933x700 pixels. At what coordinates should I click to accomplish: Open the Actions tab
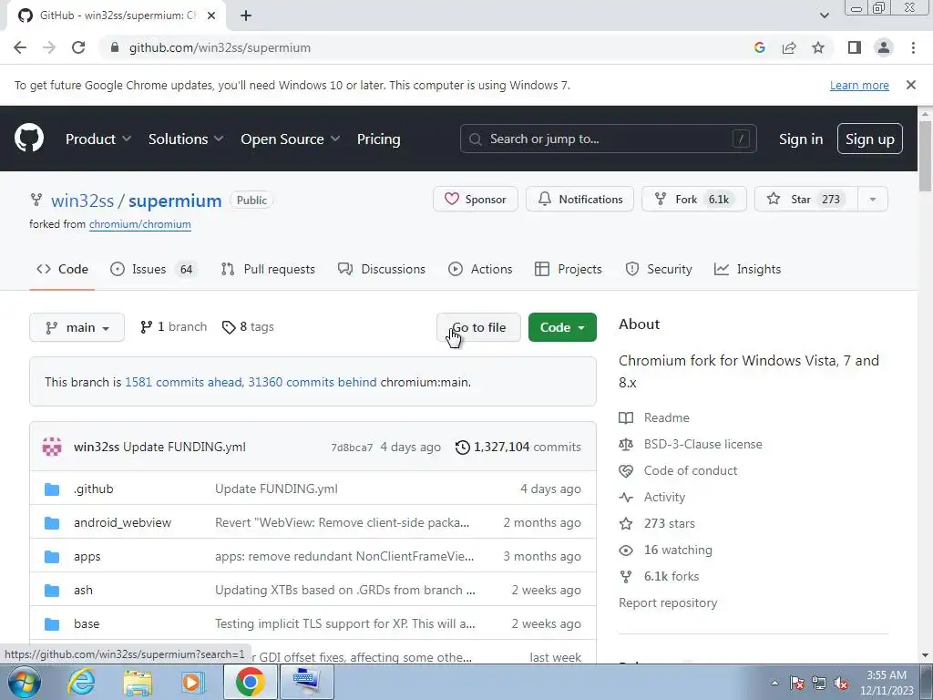pyautogui.click(x=480, y=269)
